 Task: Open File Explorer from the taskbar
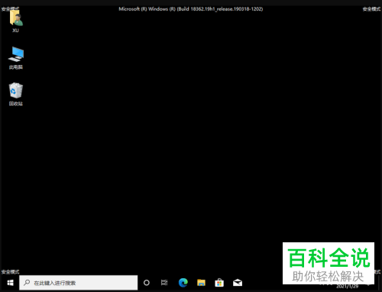(201, 283)
